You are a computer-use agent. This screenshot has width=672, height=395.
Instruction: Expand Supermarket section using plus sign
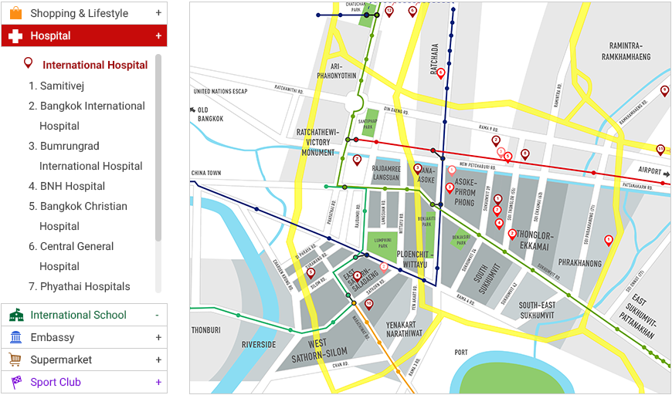pos(158,360)
